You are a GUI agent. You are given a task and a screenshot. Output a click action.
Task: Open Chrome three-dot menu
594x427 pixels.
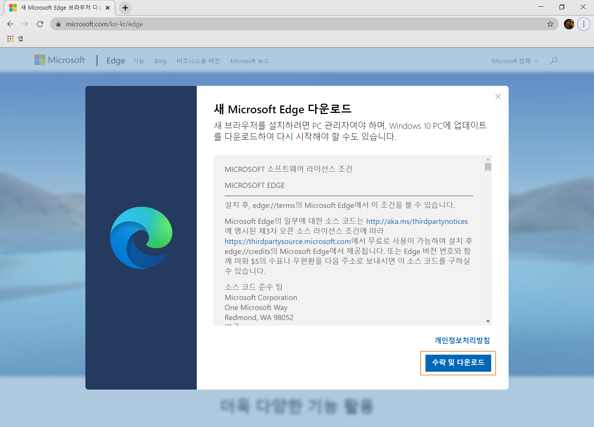pos(584,24)
